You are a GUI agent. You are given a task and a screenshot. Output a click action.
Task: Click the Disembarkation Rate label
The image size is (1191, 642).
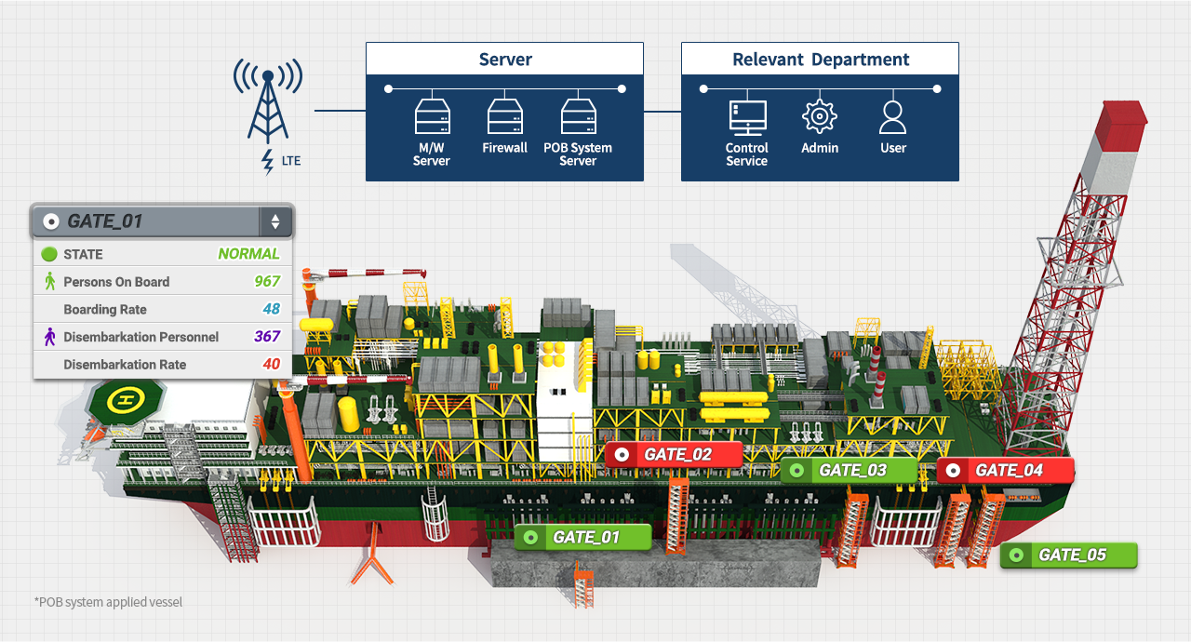[125, 365]
